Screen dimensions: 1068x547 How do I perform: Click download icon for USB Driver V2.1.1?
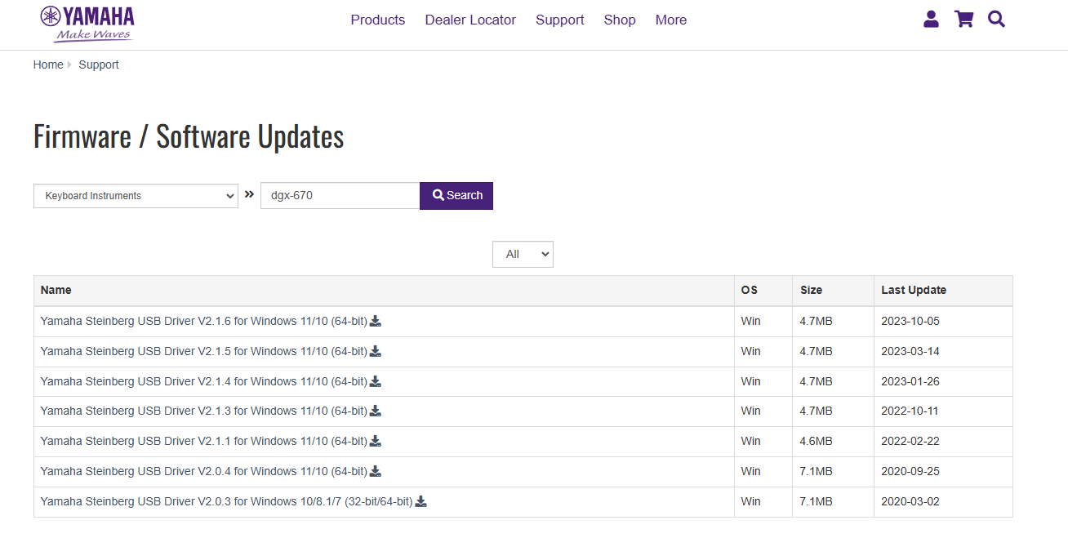(x=376, y=441)
